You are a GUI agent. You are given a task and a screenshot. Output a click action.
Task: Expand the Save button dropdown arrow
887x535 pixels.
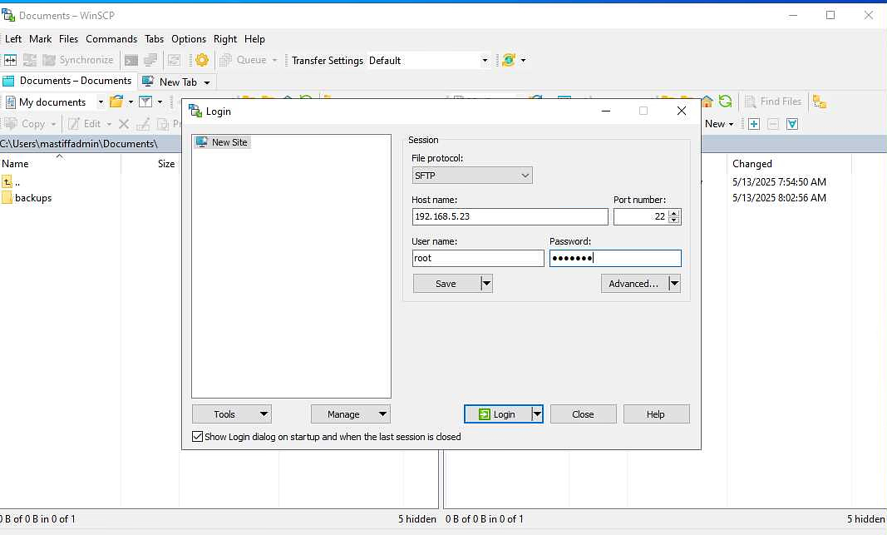[x=486, y=284]
